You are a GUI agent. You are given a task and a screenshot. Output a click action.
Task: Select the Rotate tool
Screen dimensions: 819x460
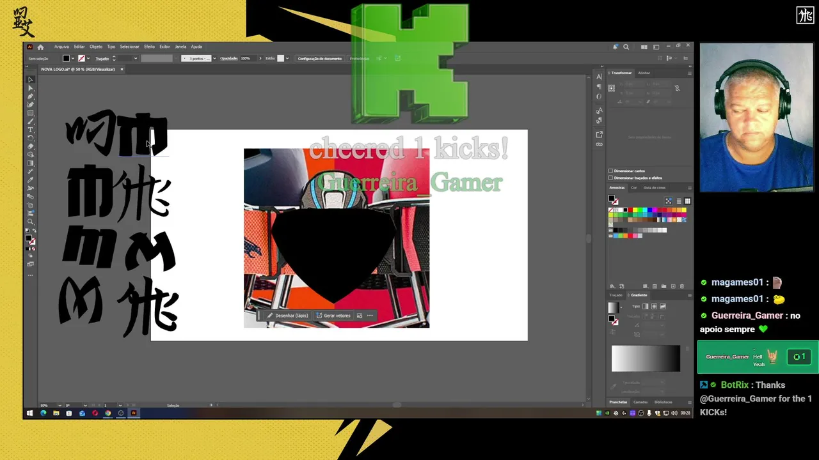coord(30,138)
